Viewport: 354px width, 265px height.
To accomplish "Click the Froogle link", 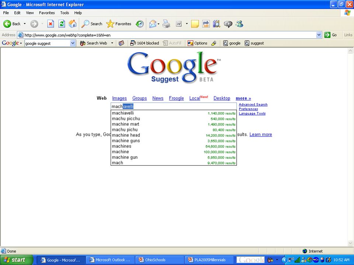I will tap(176, 98).
